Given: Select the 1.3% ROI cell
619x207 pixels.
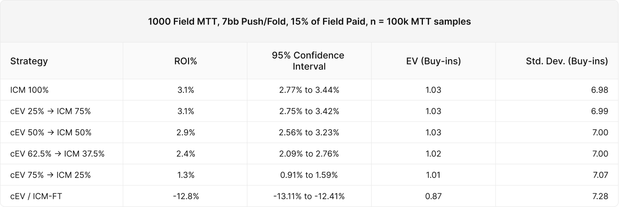Looking at the screenshot, I should pyautogui.click(x=185, y=175).
